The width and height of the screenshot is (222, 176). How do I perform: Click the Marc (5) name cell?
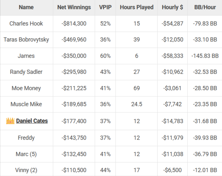[26, 154]
